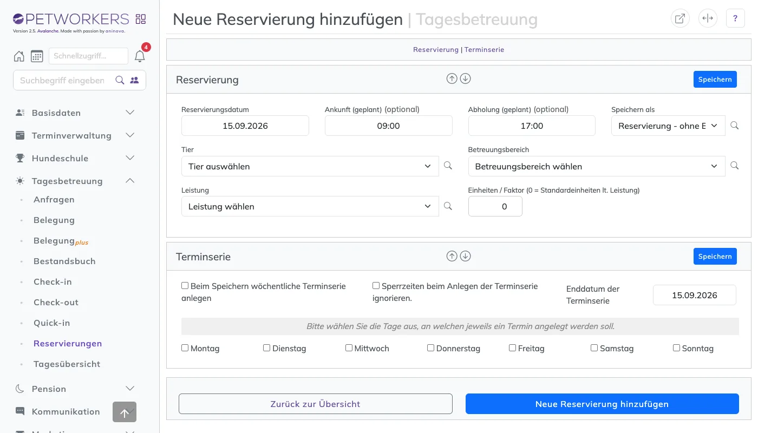The height and width of the screenshot is (433, 758).
Task: Move Reservierung section up with arrow icon
Action: pos(452,78)
